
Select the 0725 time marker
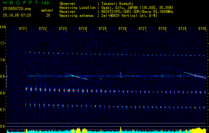click(x=103, y=29)
